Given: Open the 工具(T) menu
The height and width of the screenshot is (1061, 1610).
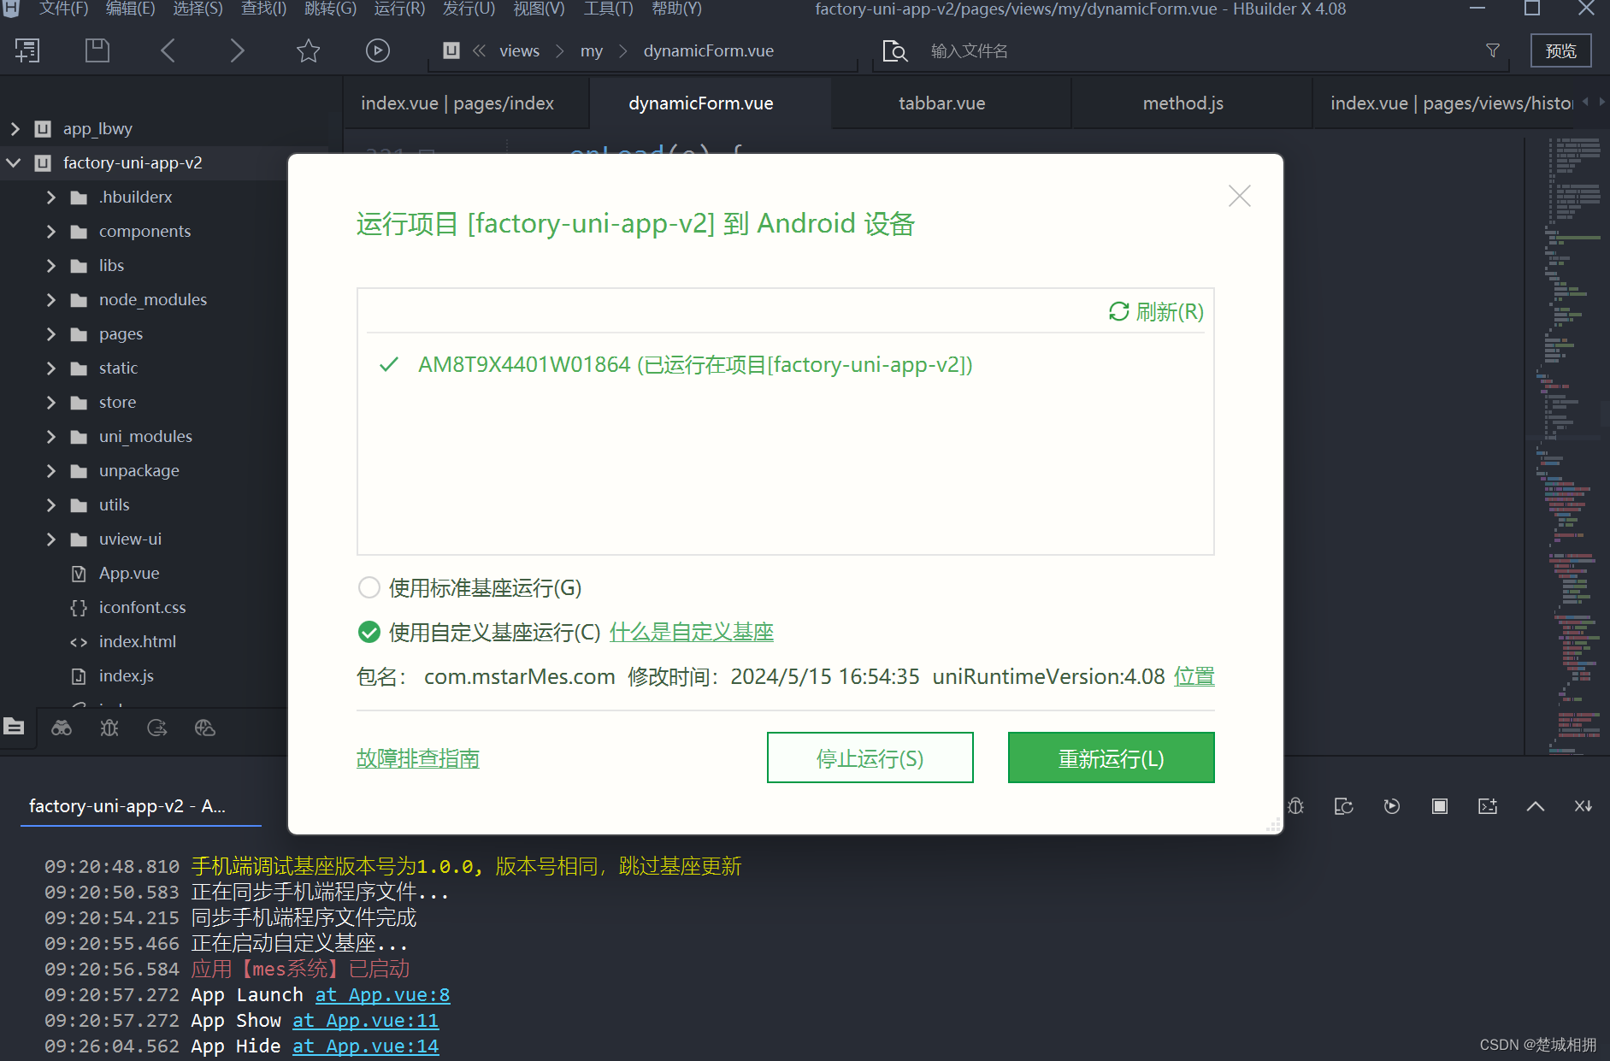Looking at the screenshot, I should tap(608, 9).
